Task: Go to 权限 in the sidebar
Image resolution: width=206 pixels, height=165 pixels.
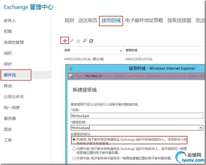Action: pos(8,31)
